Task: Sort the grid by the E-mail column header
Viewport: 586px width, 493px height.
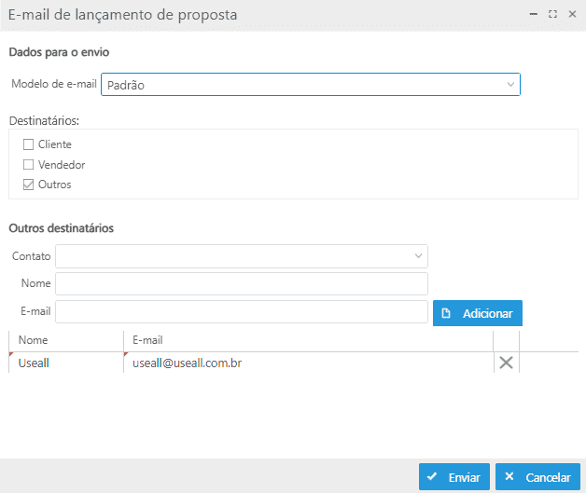Action: 308,340
